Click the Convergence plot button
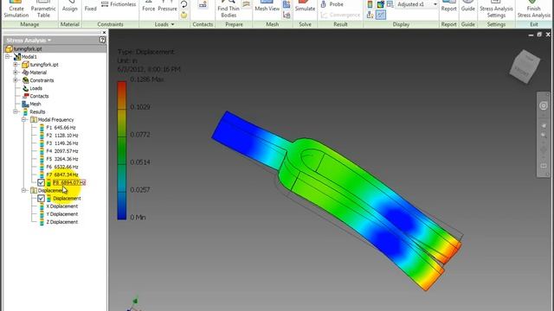554x311 pixels. click(x=340, y=16)
